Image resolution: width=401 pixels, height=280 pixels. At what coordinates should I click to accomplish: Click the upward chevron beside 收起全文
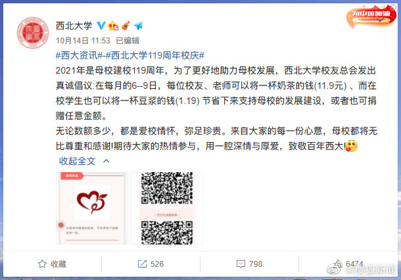pos(106,161)
